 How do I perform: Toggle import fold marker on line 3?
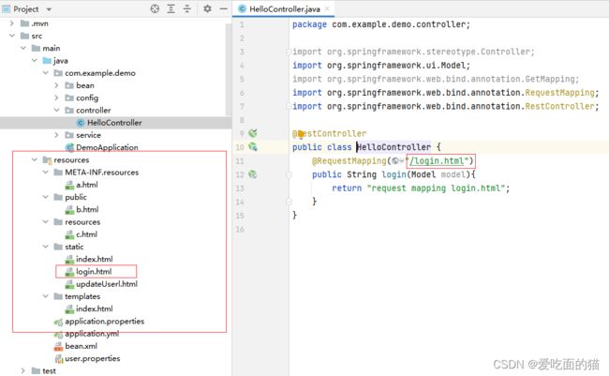click(289, 52)
